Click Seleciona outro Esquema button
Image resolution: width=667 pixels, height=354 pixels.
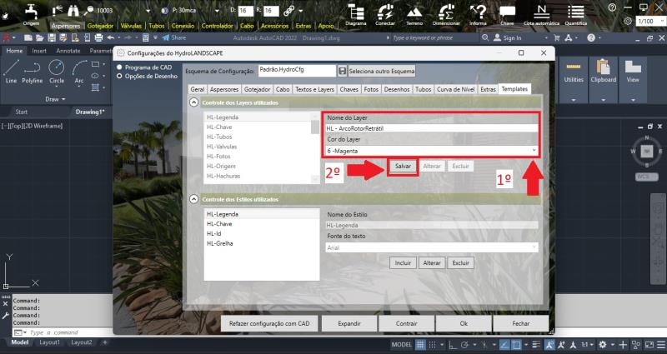[x=382, y=71]
